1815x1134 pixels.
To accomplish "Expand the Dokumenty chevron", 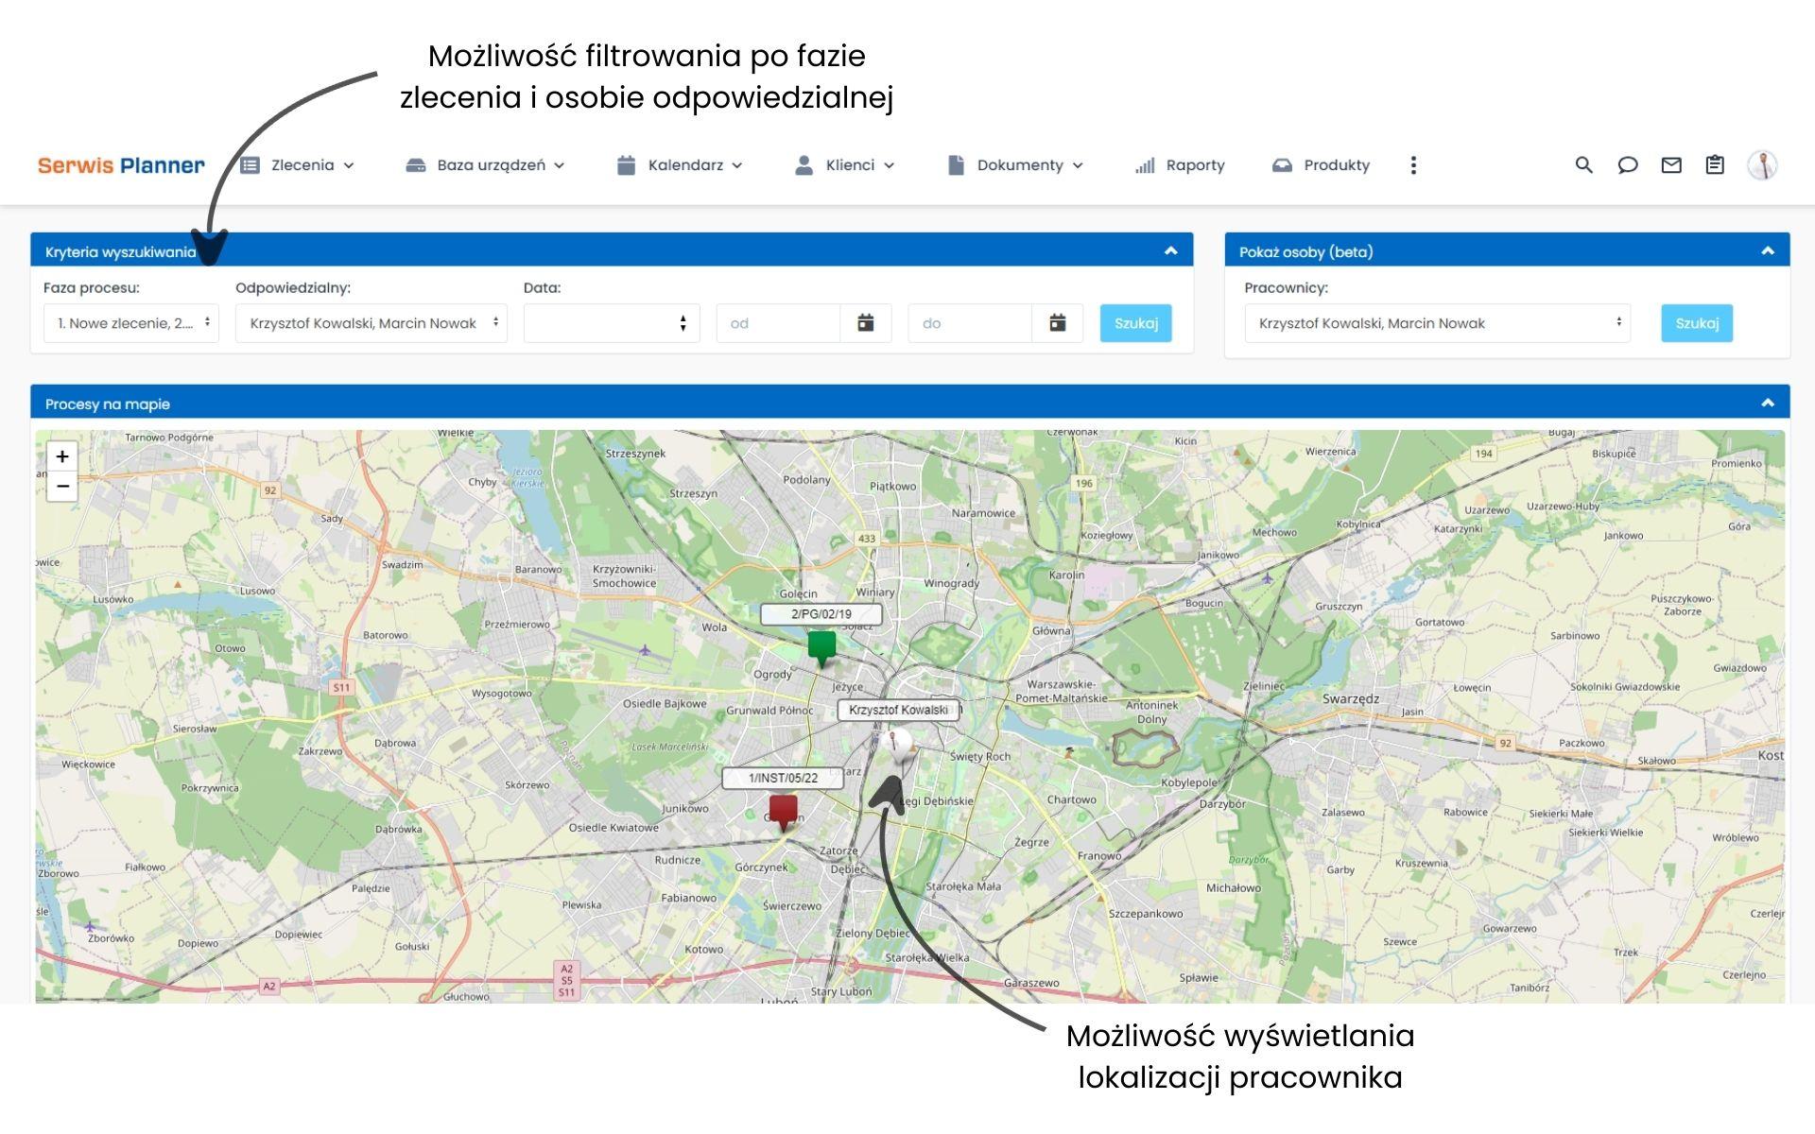I will 1078,165.
